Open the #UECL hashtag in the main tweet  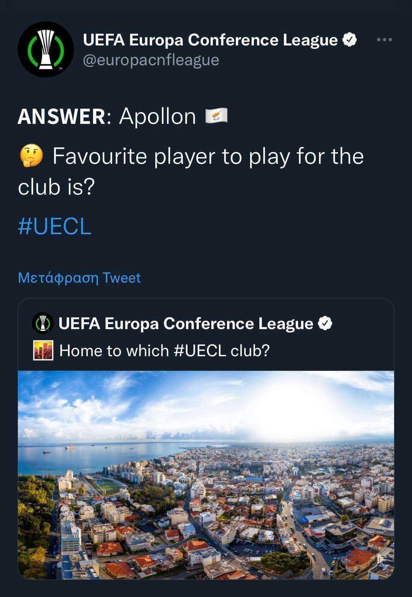click(x=55, y=226)
